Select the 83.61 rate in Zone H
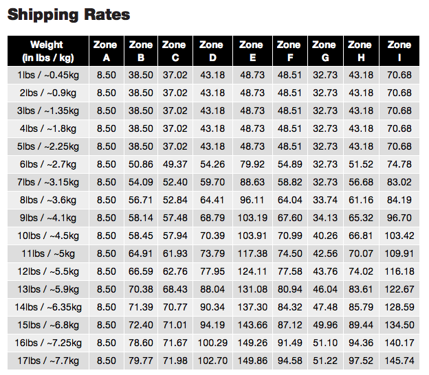Image resolution: width=429 pixels, height=375 pixels. coord(360,289)
